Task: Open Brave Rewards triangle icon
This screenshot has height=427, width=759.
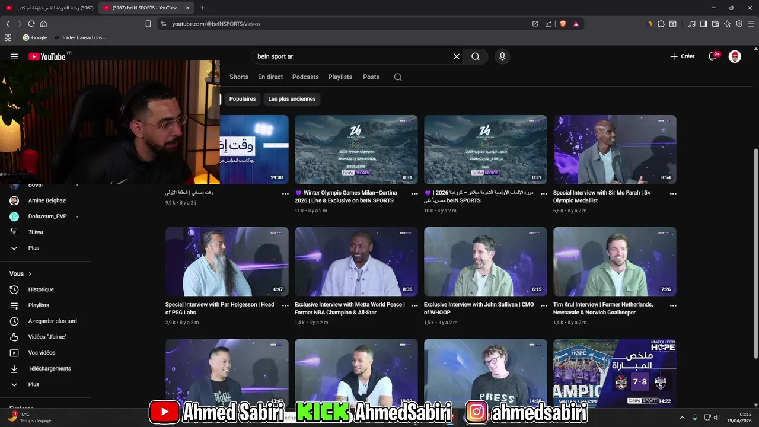Action: 576,24
